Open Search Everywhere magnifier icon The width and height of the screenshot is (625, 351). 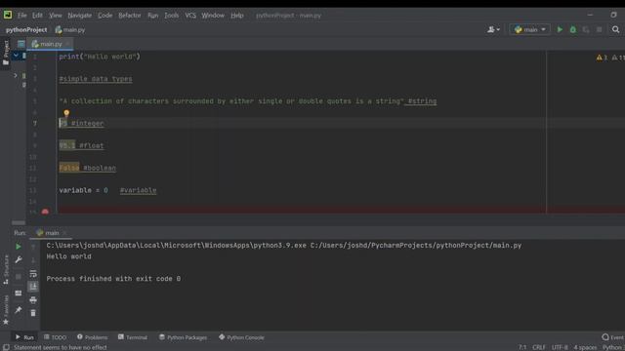(615, 29)
